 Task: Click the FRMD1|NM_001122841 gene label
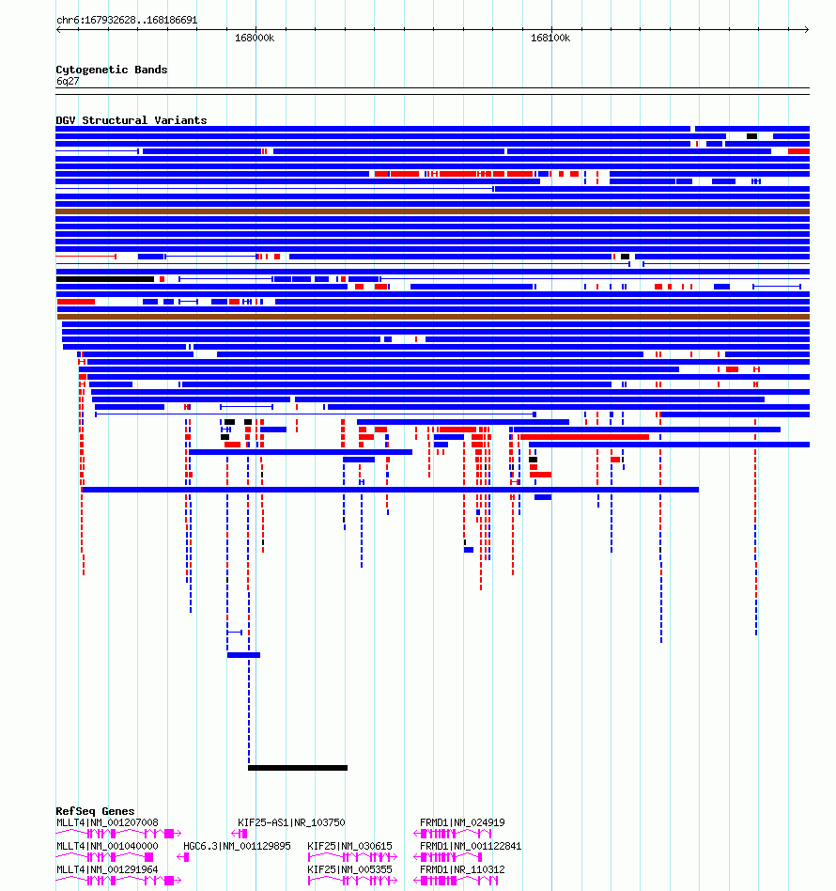471,846
